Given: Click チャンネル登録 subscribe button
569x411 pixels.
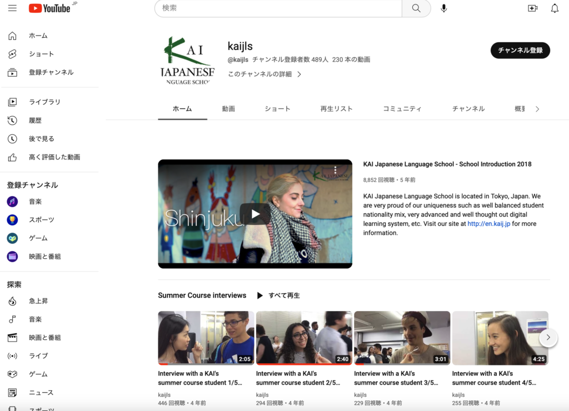Looking at the screenshot, I should coord(520,51).
